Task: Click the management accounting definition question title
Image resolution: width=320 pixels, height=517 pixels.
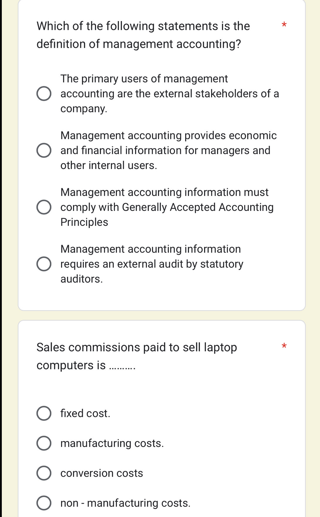Action: pyautogui.click(x=143, y=35)
